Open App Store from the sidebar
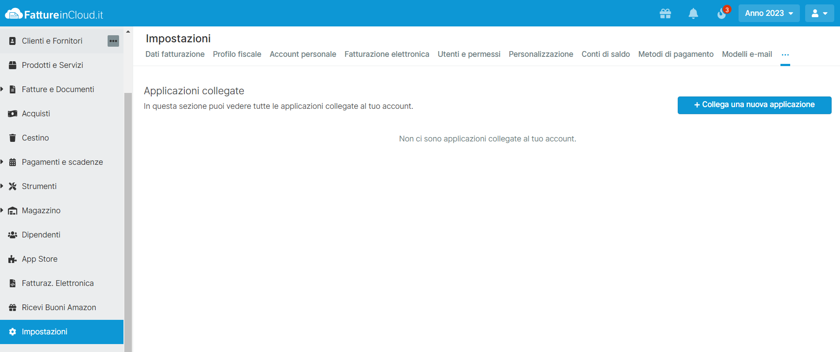Image resolution: width=840 pixels, height=352 pixels. tap(40, 259)
